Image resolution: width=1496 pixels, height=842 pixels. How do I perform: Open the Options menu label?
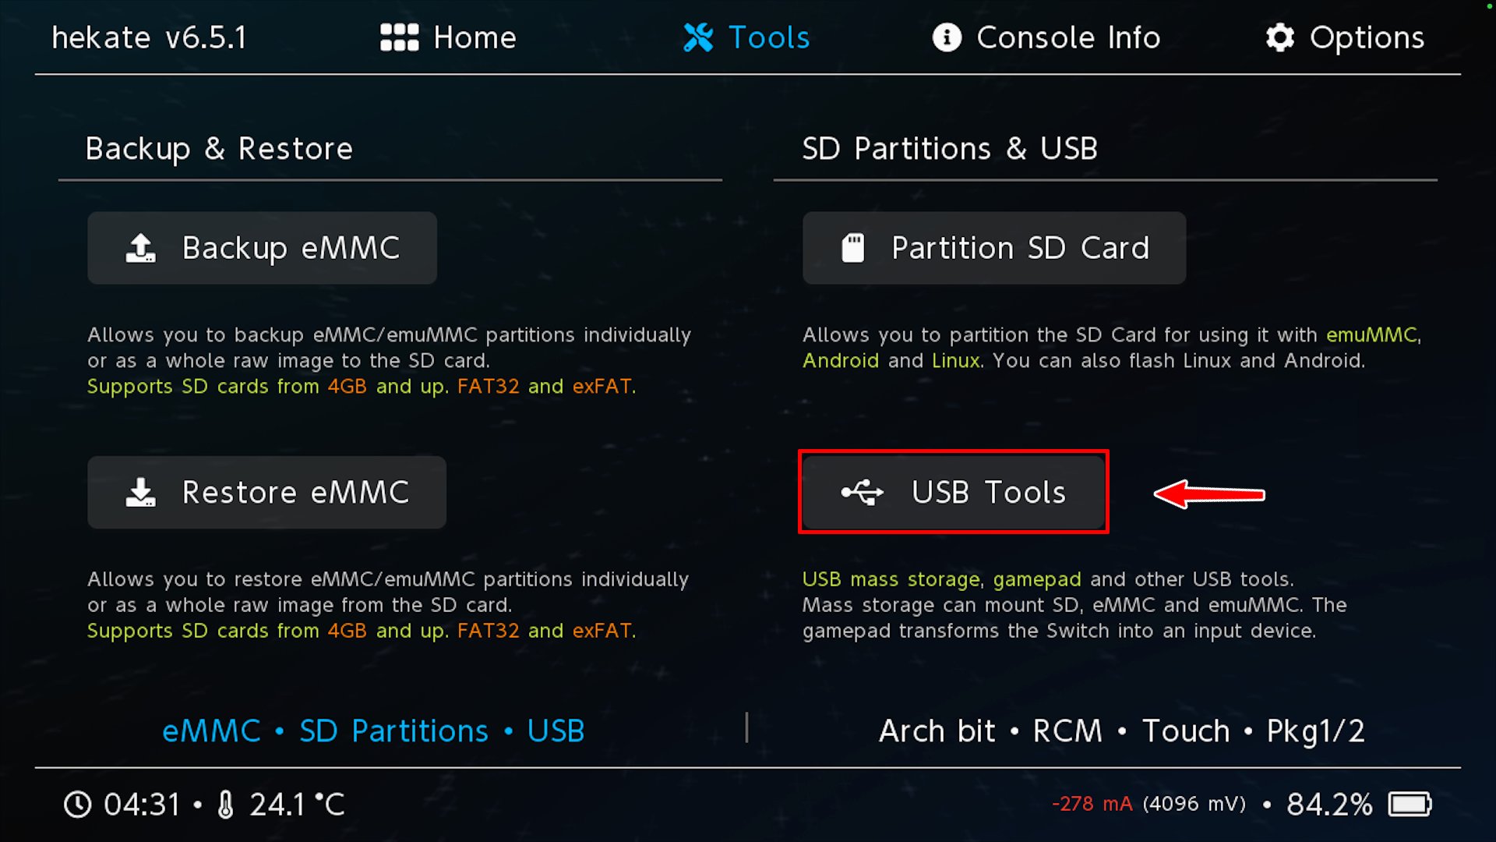point(1367,37)
